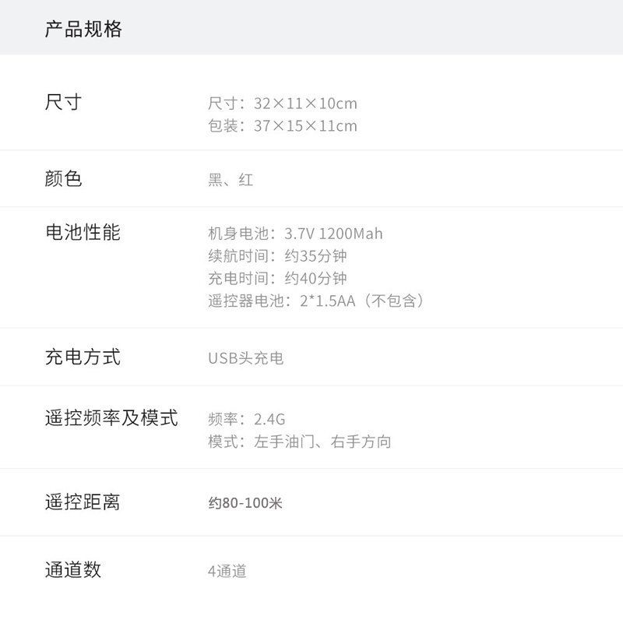The image size is (623, 623).
Task: Select the 尺寸 row label
Action: point(64,102)
